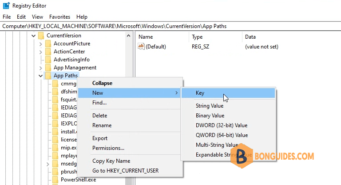The height and width of the screenshot is (185, 341).
Task: Click the folder icon of dfshim key
Action: click(55, 92)
